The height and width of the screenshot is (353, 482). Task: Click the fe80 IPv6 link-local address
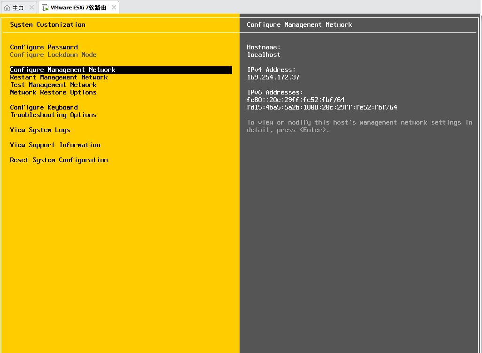[295, 100]
